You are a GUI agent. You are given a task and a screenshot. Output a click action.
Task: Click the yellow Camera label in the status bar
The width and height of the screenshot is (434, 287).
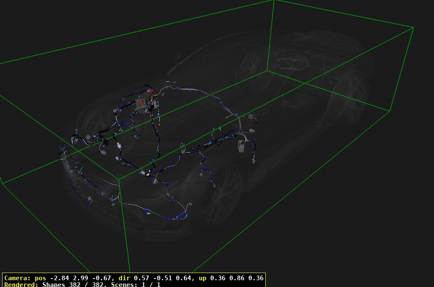pyautogui.click(x=20, y=279)
